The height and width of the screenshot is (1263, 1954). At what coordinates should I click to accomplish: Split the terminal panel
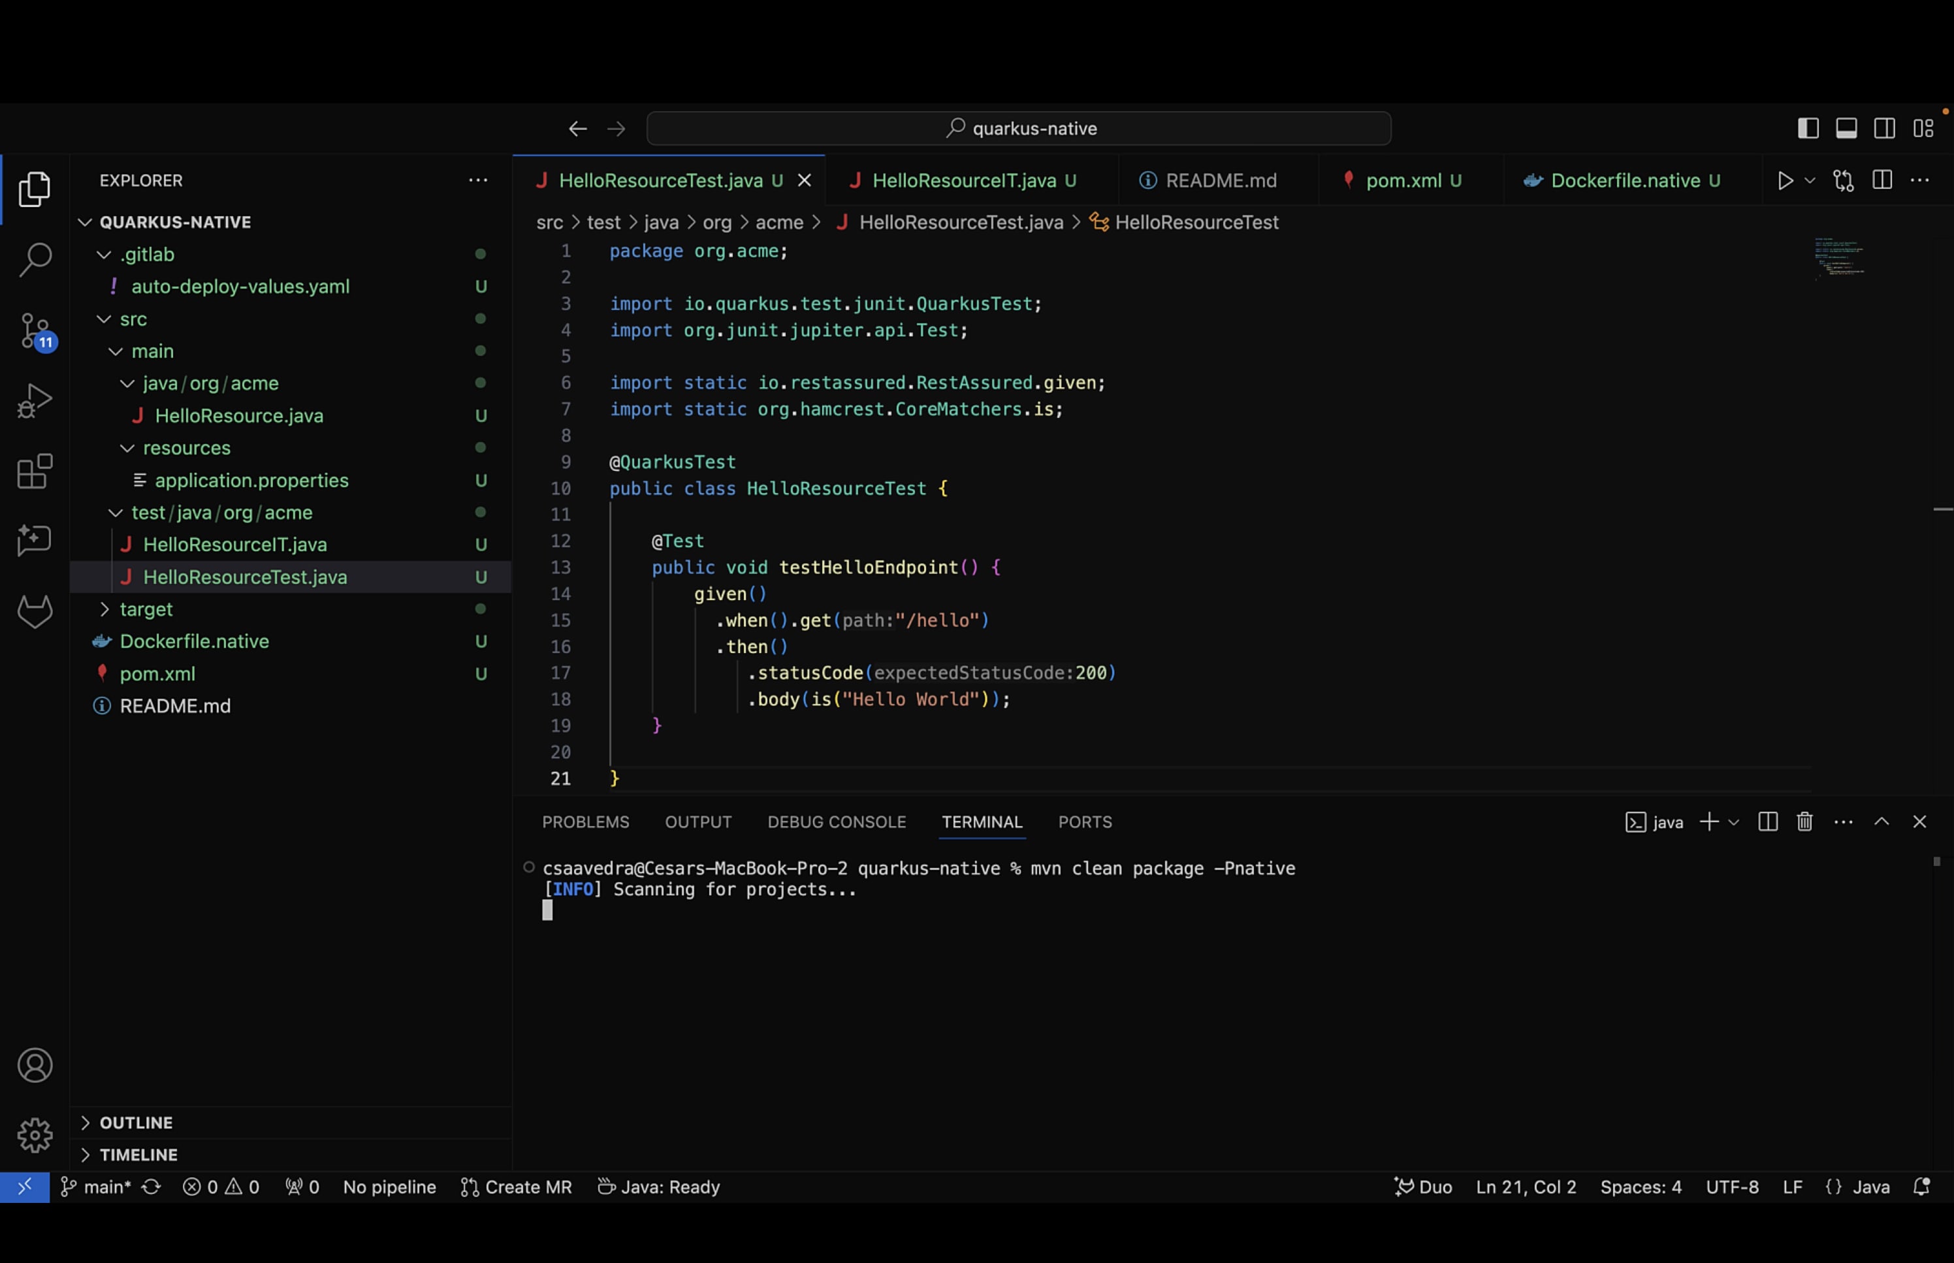[1768, 822]
